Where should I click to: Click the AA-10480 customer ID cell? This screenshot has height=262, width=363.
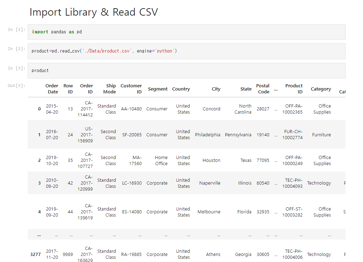pyautogui.click(x=131, y=109)
